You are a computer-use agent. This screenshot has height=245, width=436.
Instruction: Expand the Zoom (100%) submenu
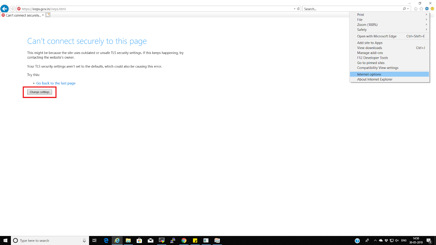389,24
